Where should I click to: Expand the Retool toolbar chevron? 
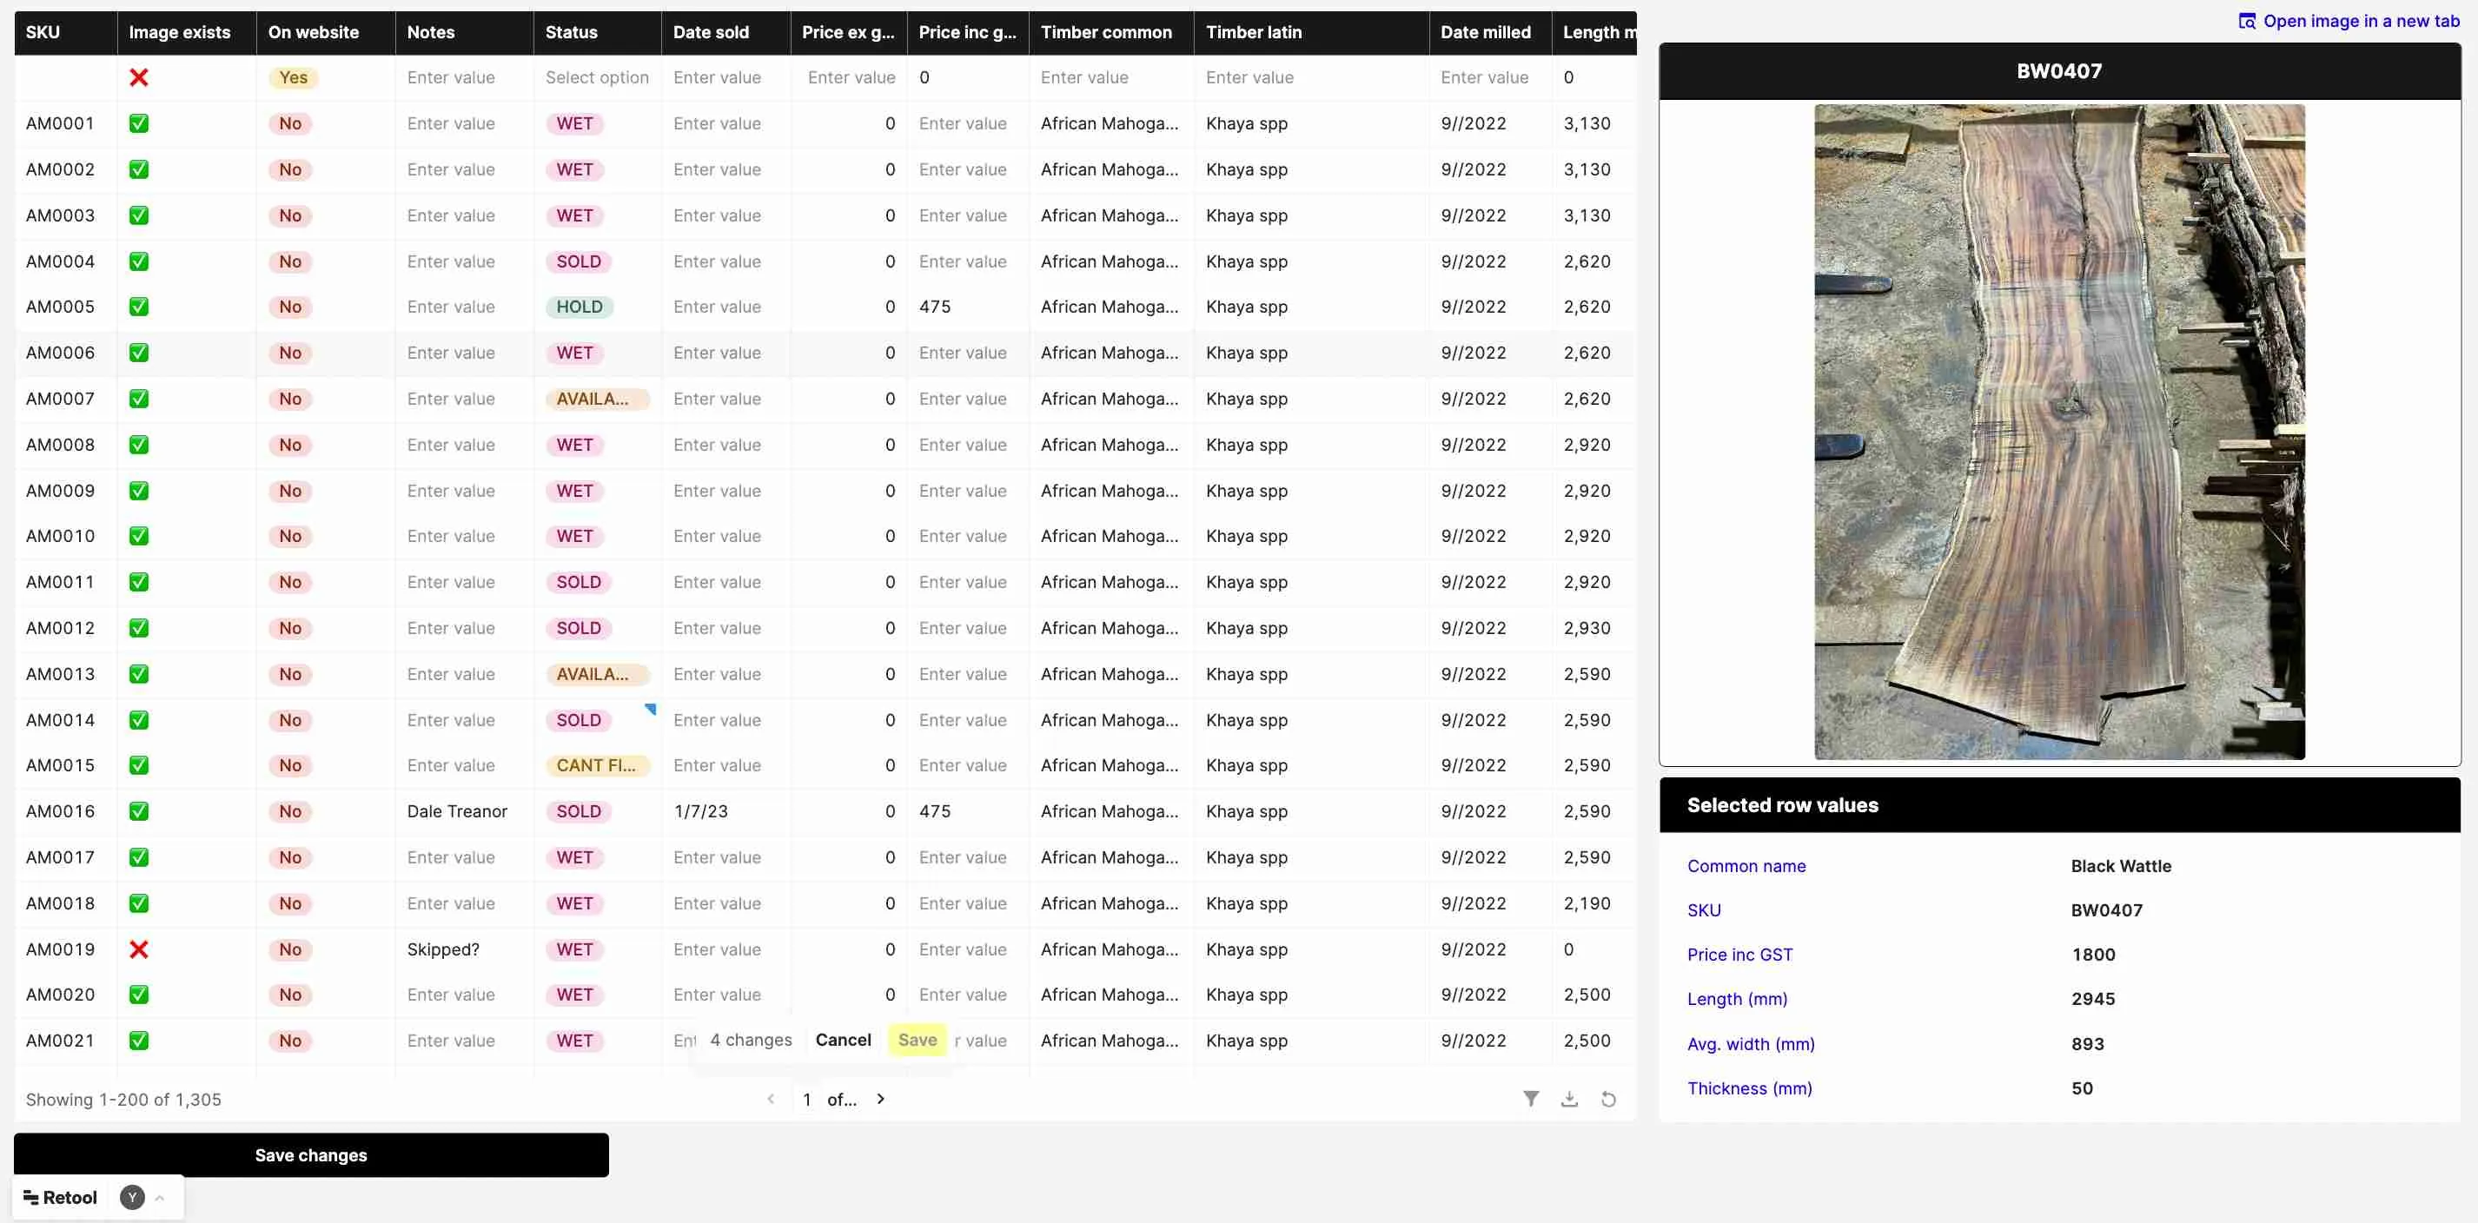point(160,1197)
